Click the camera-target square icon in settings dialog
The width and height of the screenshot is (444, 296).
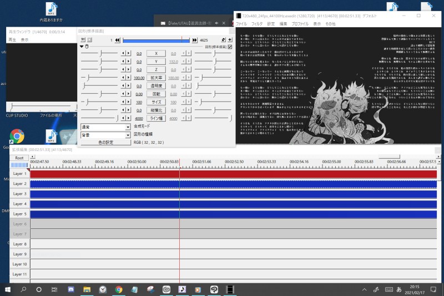point(89,39)
